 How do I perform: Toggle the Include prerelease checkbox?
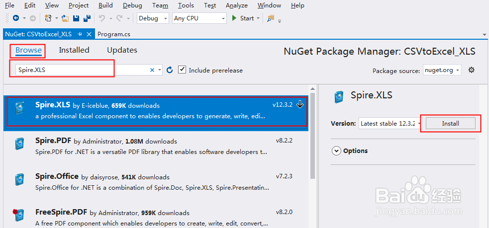tap(182, 70)
